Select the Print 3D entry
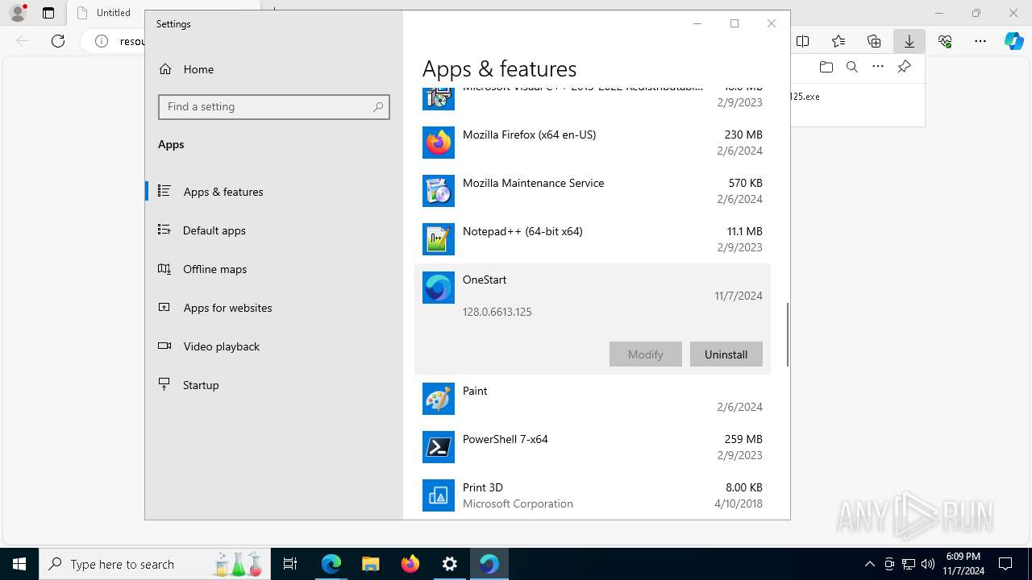The height and width of the screenshot is (580, 1032). pos(593,495)
